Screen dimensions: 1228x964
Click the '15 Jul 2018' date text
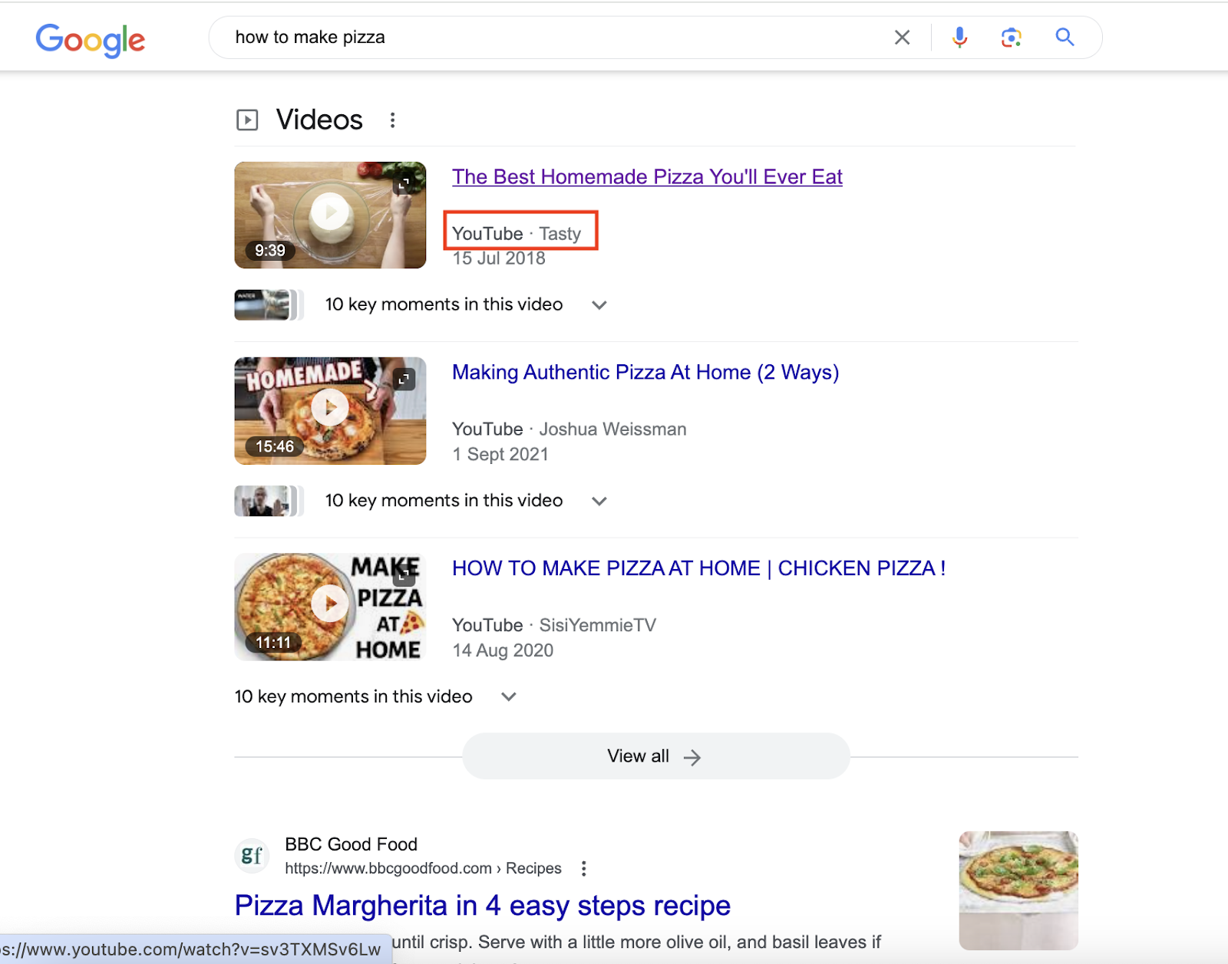(x=499, y=258)
